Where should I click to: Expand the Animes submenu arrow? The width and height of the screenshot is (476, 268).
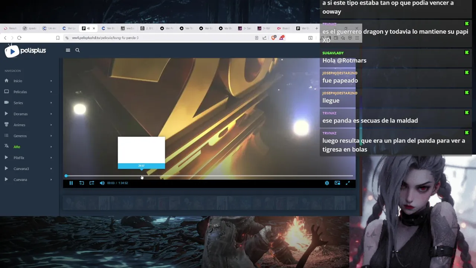51,125
